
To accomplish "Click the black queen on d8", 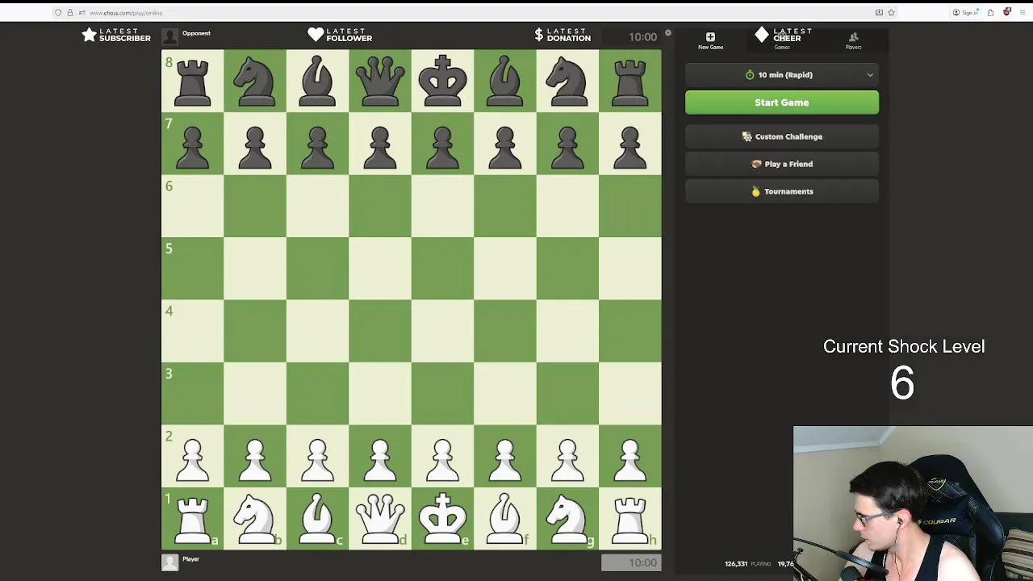I will pos(380,81).
